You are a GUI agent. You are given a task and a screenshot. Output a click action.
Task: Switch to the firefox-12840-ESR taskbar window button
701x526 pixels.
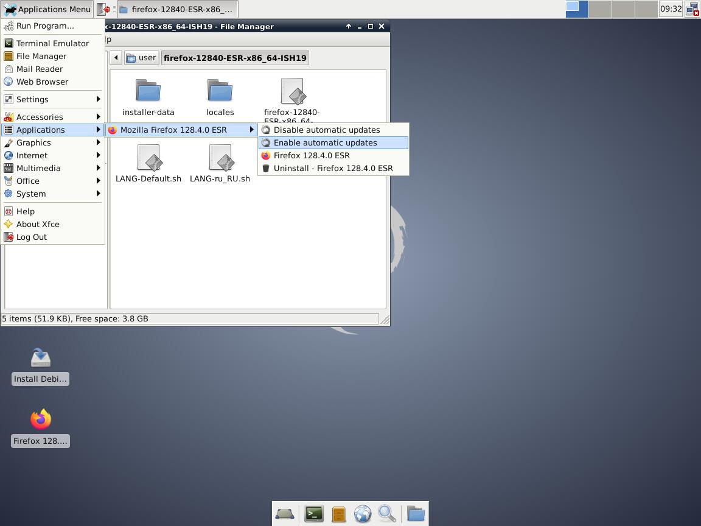coord(177,9)
